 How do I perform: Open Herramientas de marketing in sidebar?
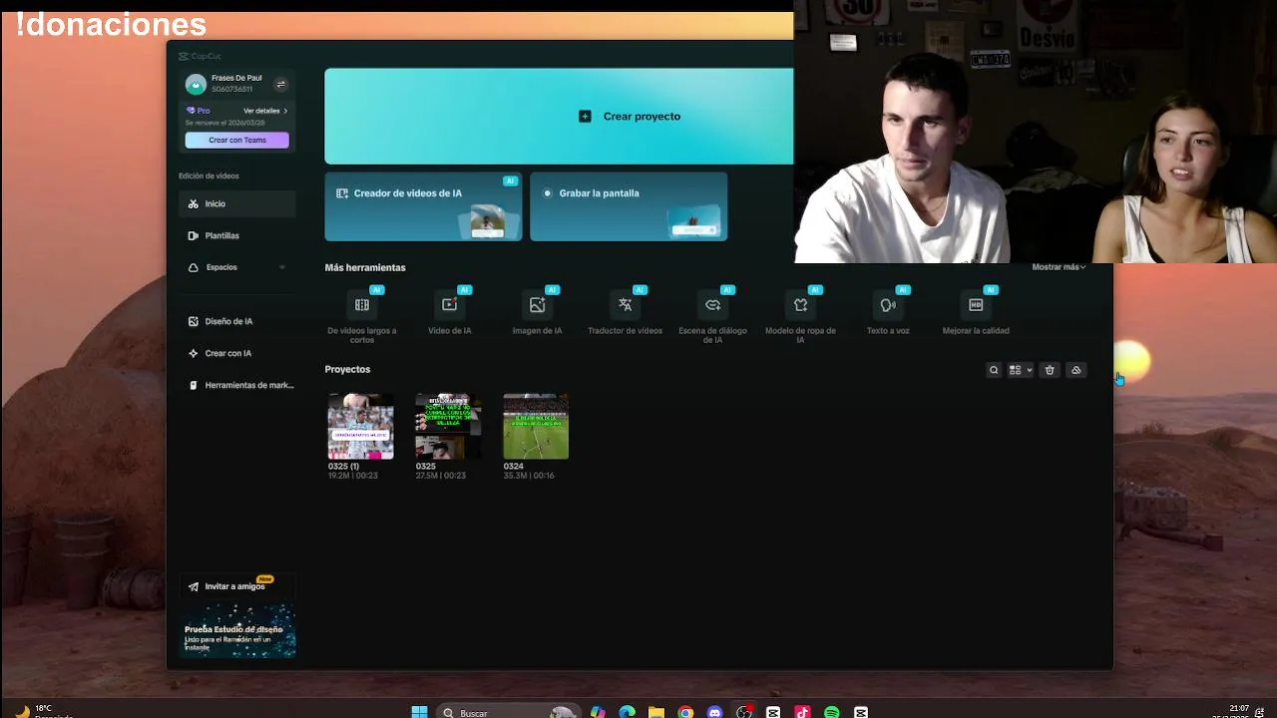[x=237, y=385]
